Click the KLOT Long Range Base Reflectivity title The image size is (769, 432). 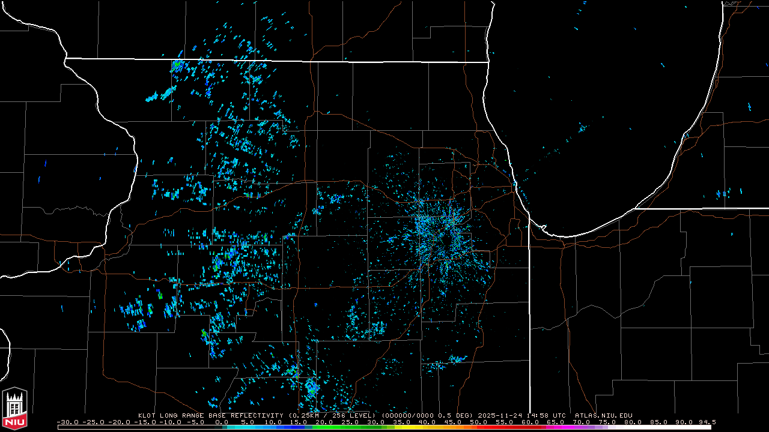[211, 415]
